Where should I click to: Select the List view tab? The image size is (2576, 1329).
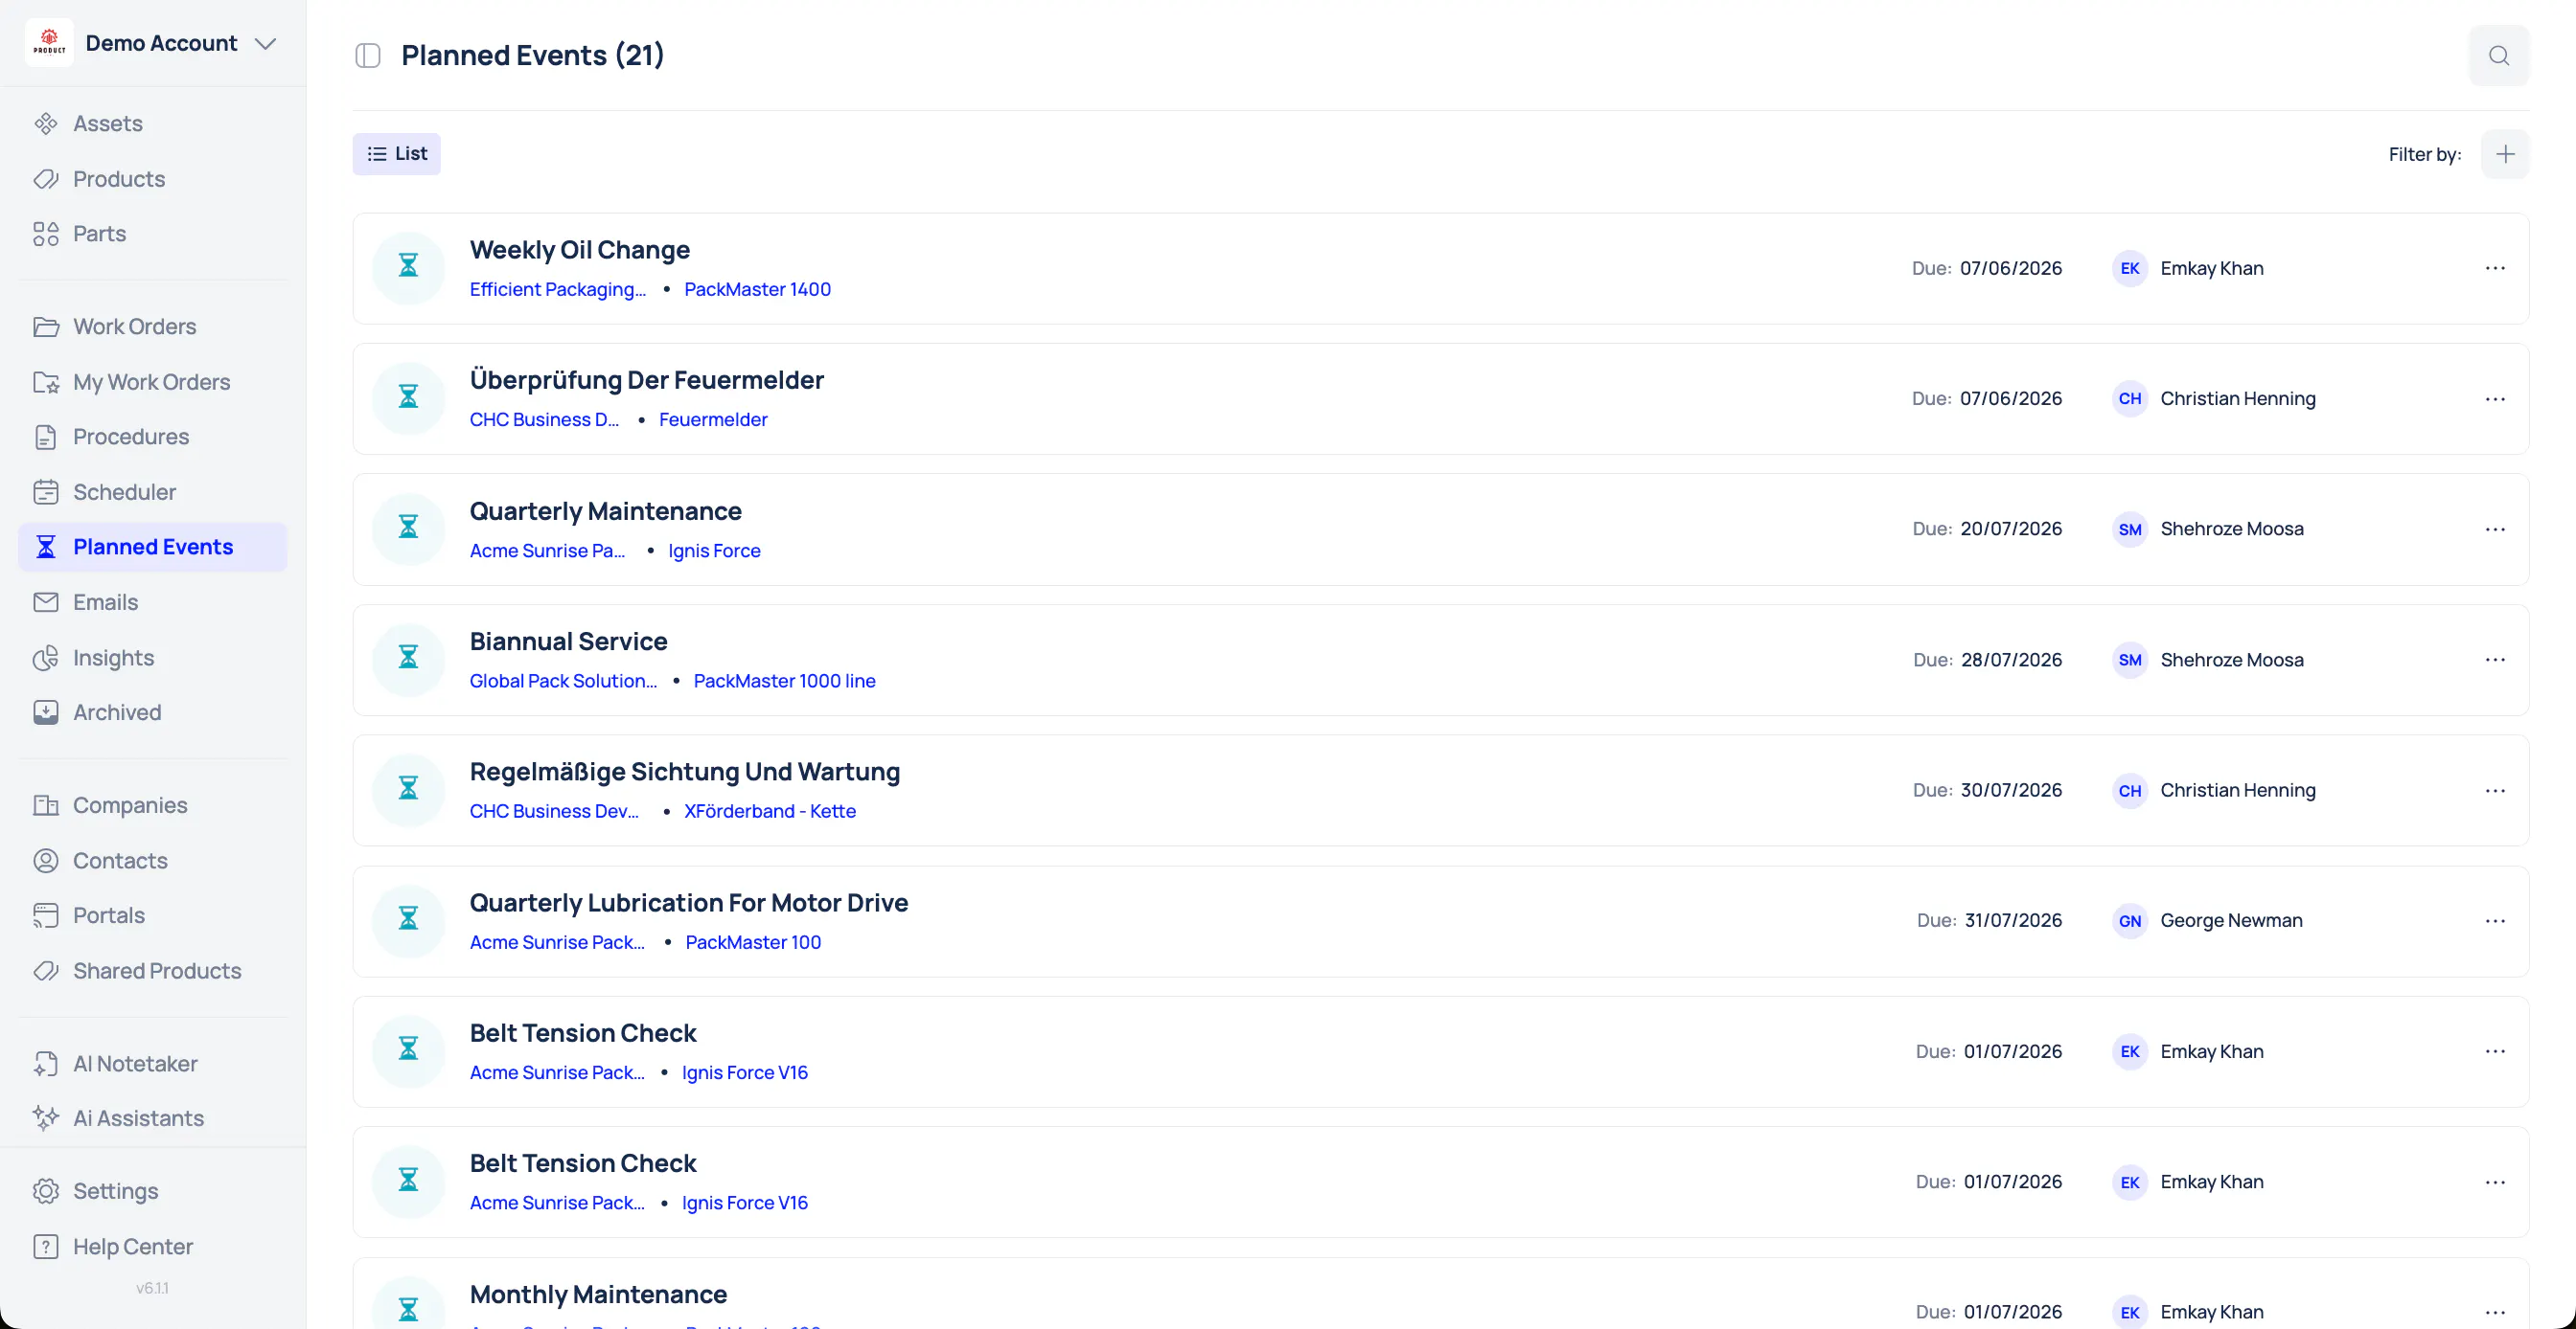[396, 154]
